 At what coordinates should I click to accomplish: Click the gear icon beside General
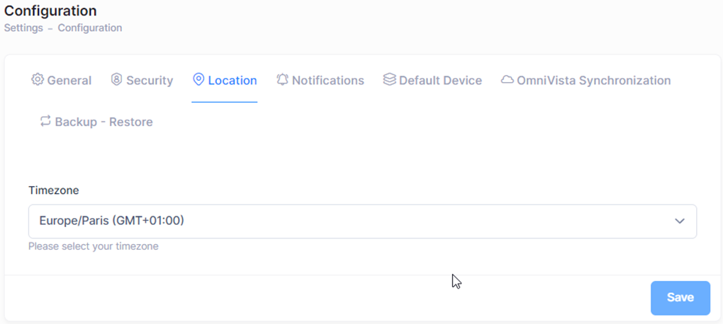(38, 79)
